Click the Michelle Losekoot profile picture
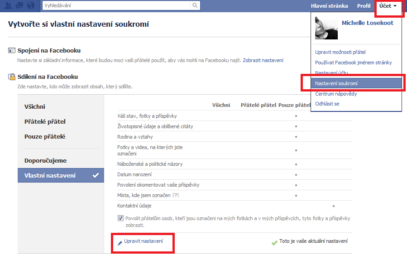The height and width of the screenshot is (260, 407). [x=326, y=28]
